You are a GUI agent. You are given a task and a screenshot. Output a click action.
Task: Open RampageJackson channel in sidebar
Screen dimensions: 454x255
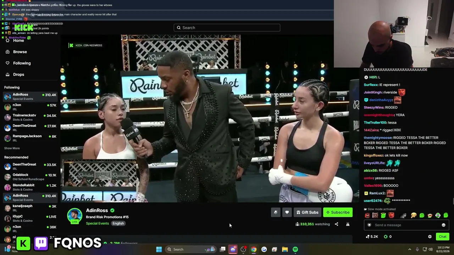point(30,138)
